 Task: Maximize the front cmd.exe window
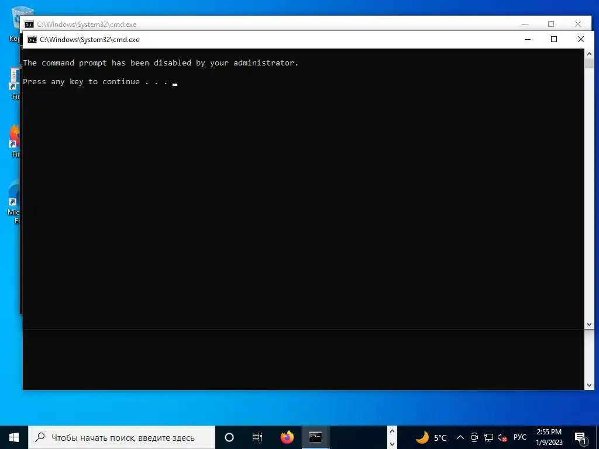click(x=554, y=39)
